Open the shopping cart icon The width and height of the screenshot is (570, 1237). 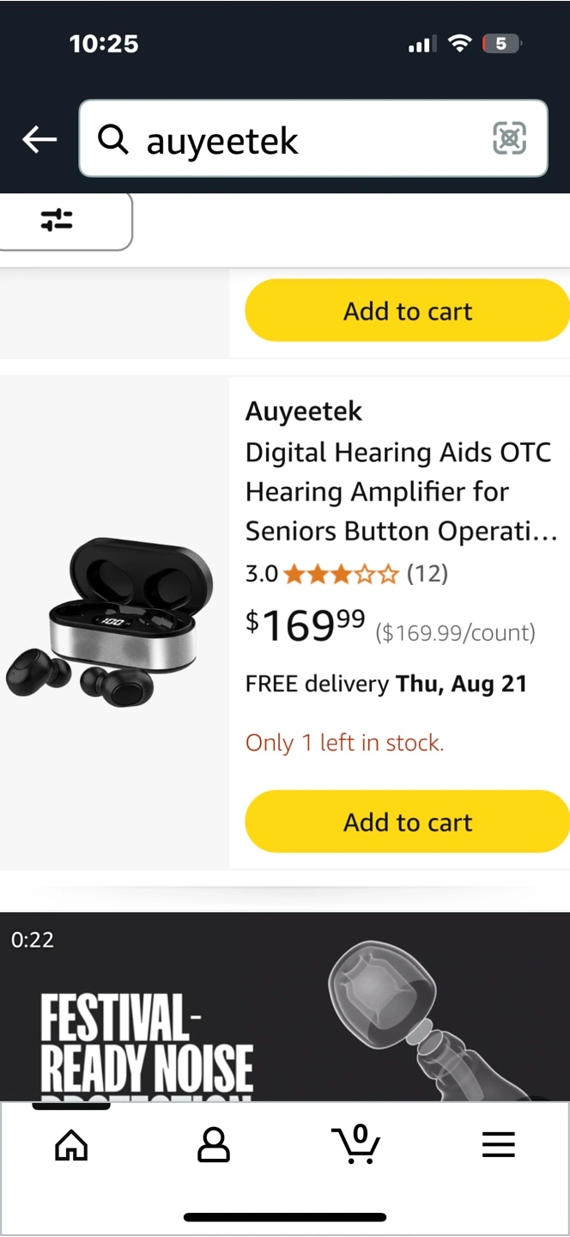pyautogui.click(x=355, y=1144)
